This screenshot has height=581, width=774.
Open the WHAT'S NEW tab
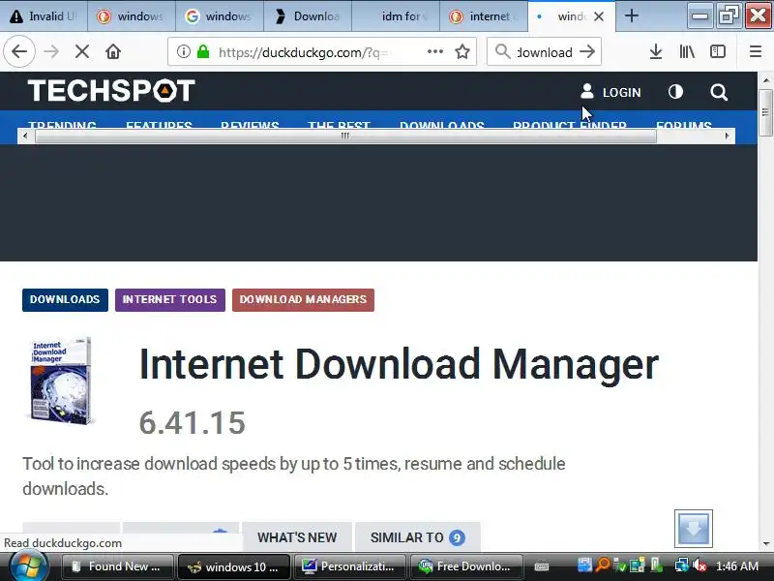(297, 537)
